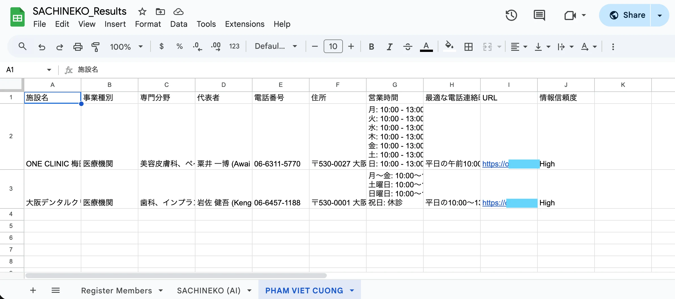Switch to the Register Members sheet tab
Viewport: 675px width, 299px height.
click(116, 291)
